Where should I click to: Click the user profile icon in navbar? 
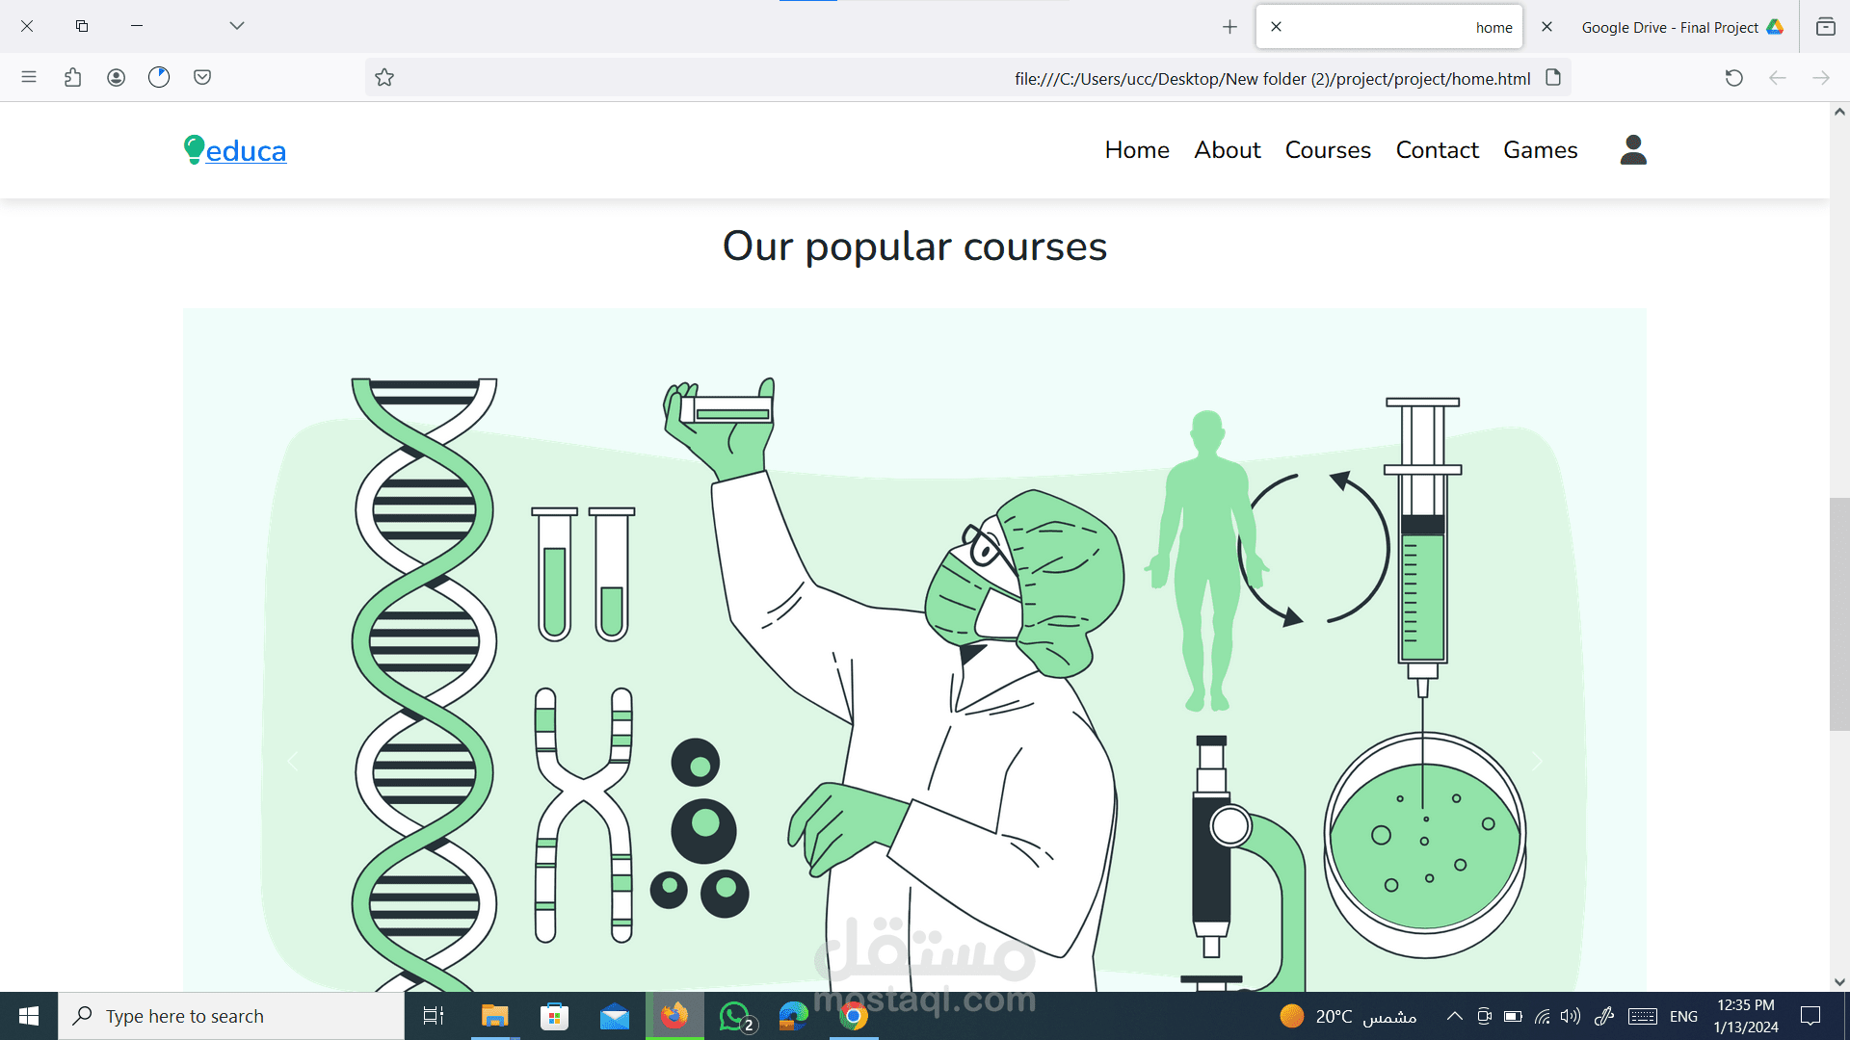pos(1633,150)
